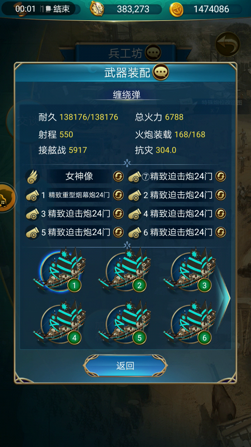Image resolution: width=251 pixels, height=447 pixels.
Task: Tap the 返回 button
Action: pyautogui.click(x=125, y=366)
